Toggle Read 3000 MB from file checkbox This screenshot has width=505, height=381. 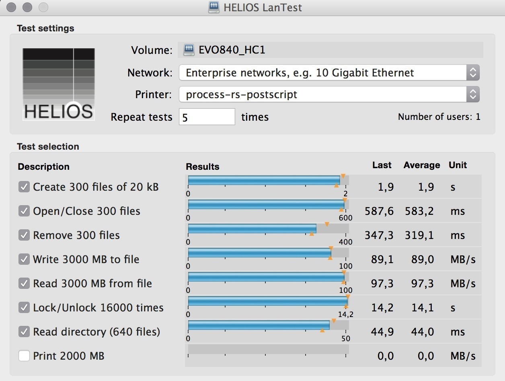click(24, 283)
